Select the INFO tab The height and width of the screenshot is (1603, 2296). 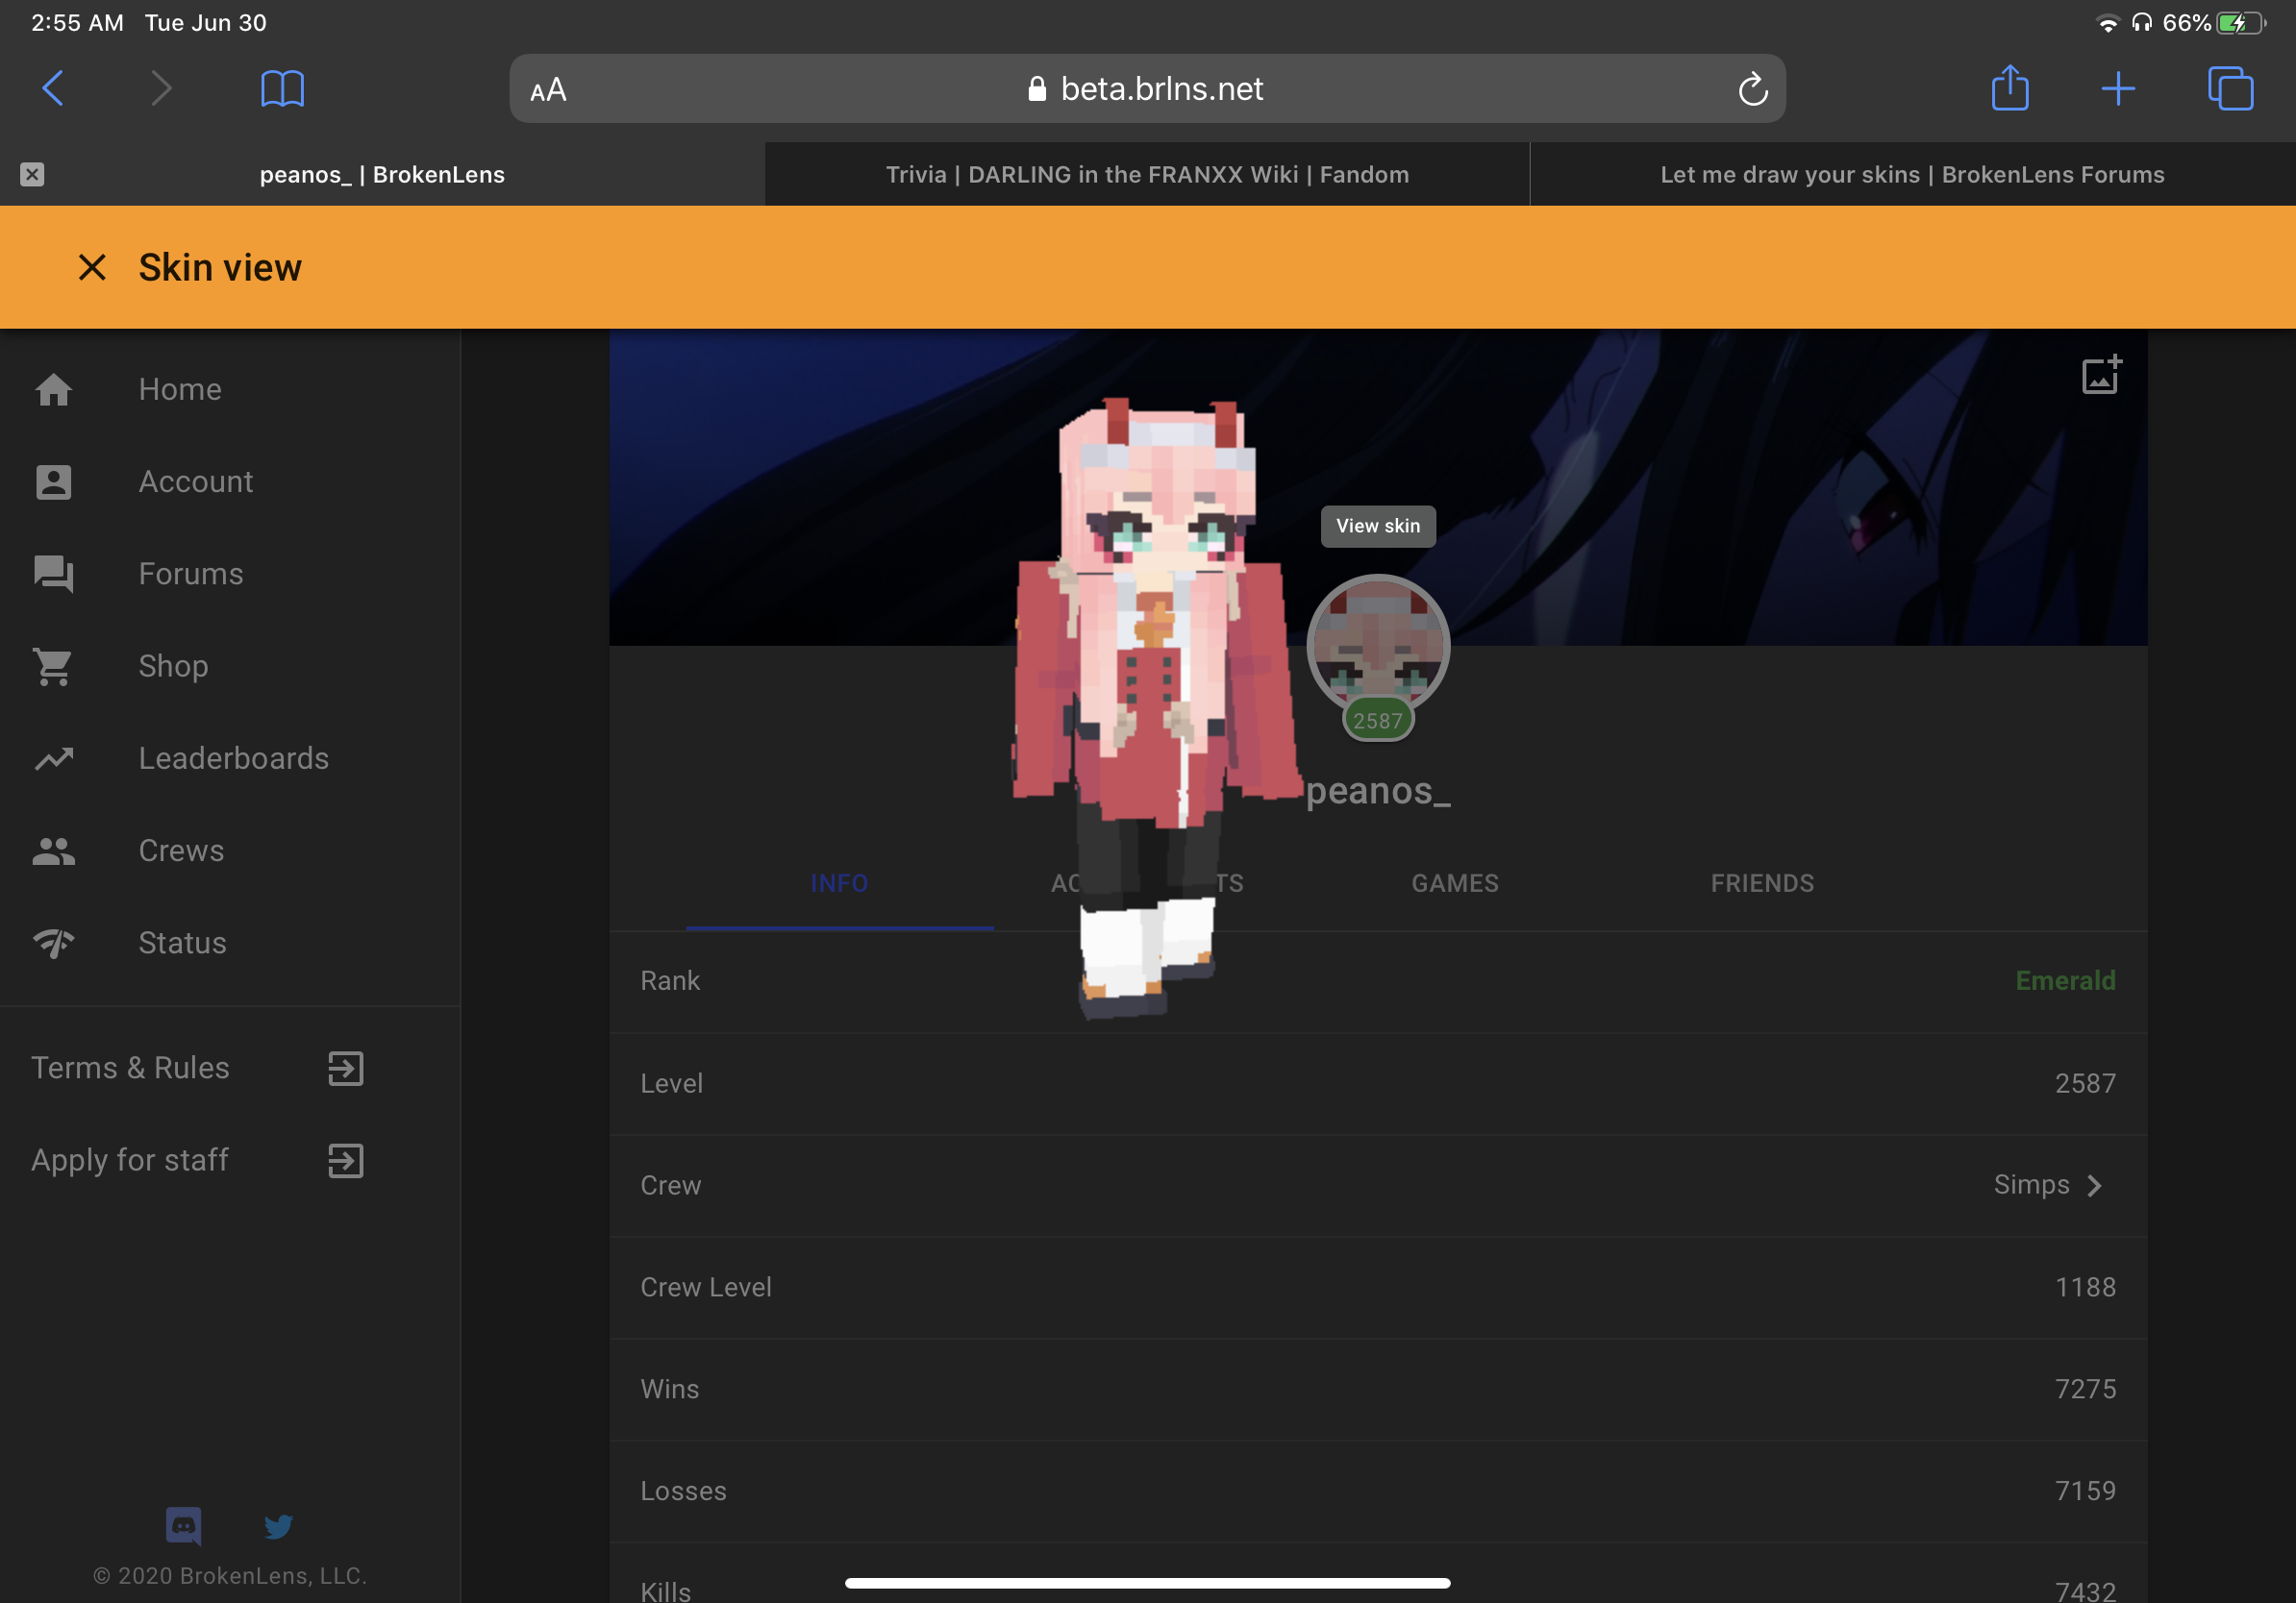pyautogui.click(x=839, y=883)
